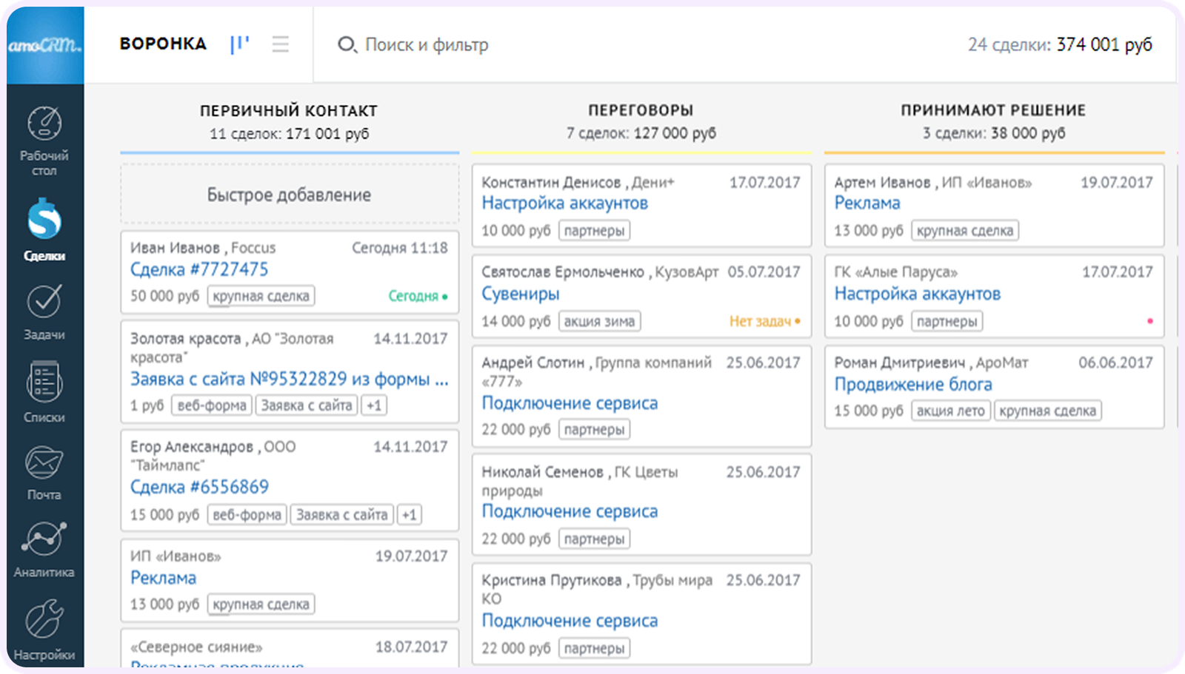Viewport: 1185px width, 674px height.
Task: Click red task dot on ГК «Алые Паруса» card
Action: tap(1149, 321)
